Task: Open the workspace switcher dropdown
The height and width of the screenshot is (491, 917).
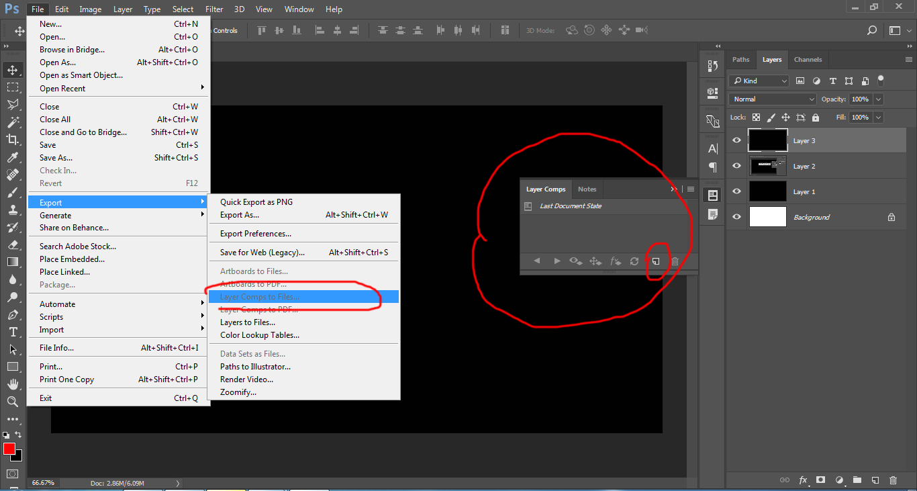Action: tap(899, 30)
